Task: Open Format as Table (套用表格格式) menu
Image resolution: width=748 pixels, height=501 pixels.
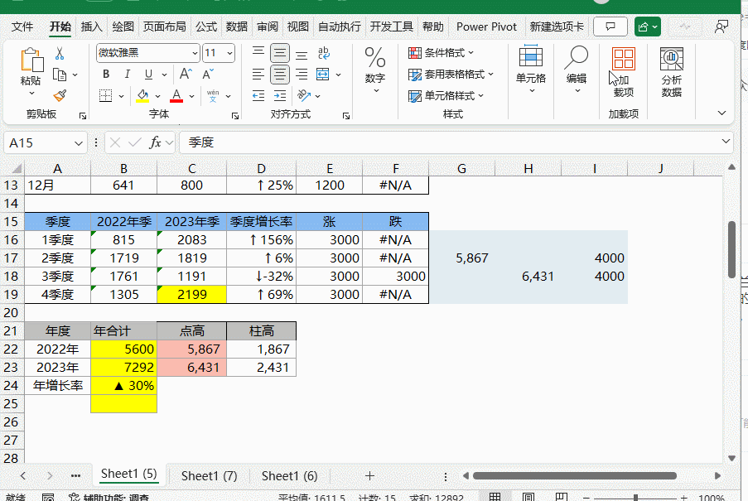Action: click(451, 75)
